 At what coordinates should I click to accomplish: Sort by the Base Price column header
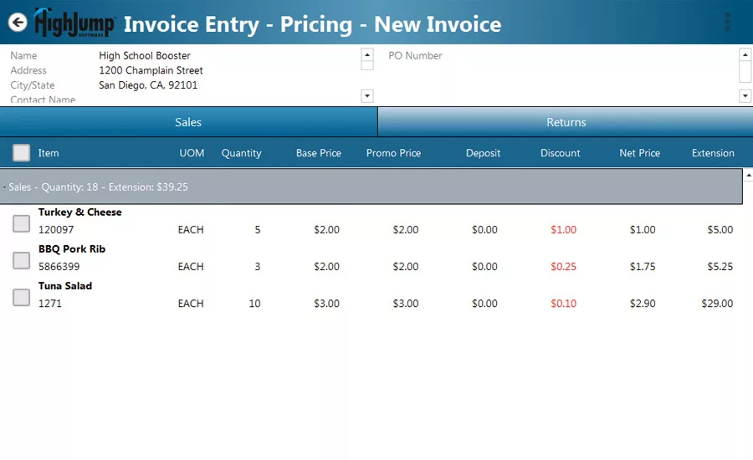coord(319,153)
